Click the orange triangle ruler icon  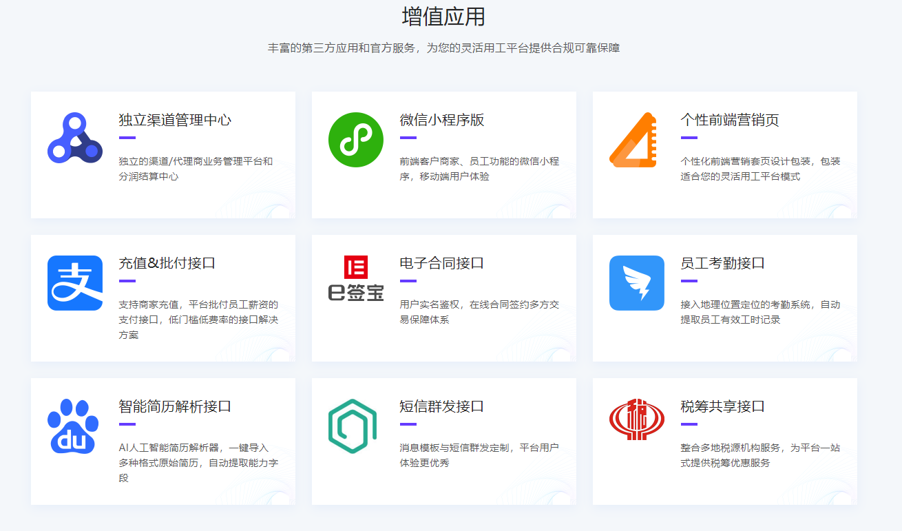pos(633,140)
